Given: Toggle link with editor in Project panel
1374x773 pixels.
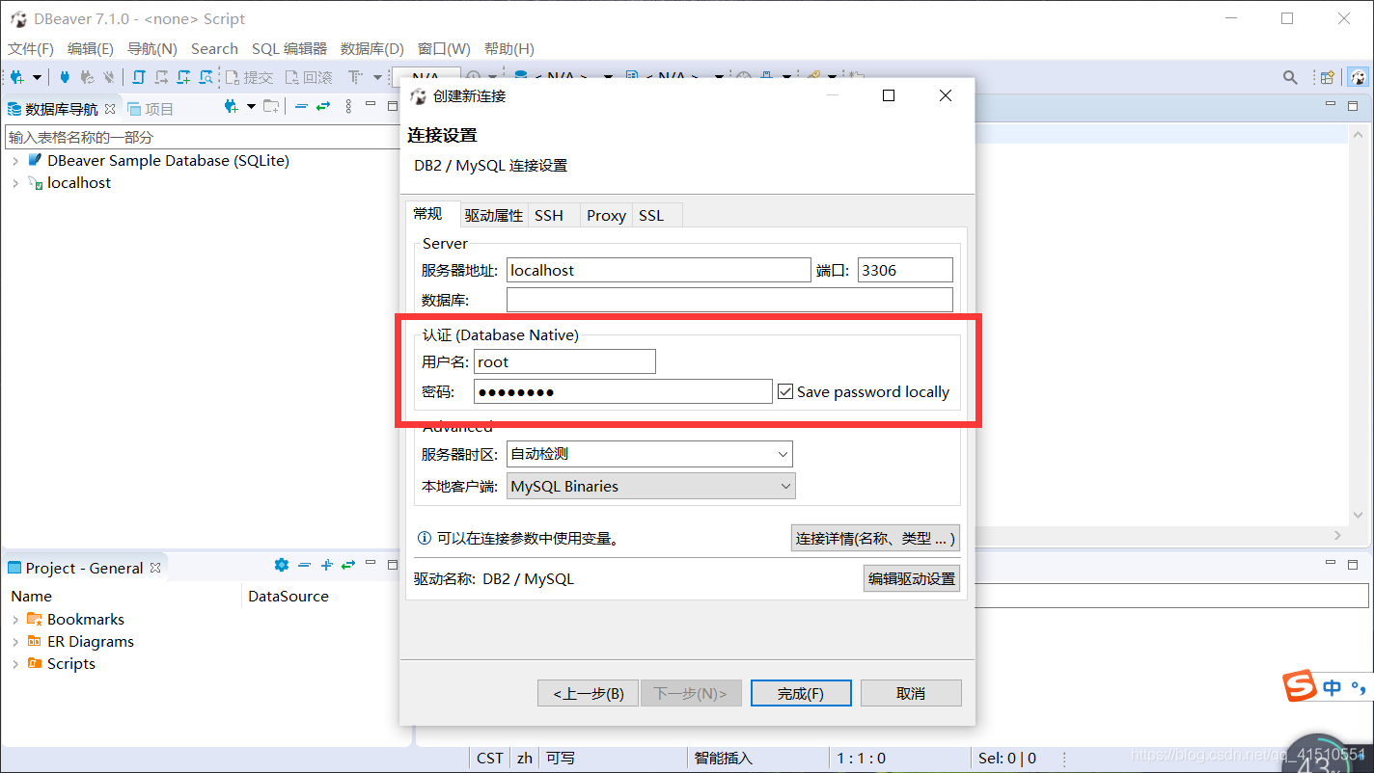Looking at the screenshot, I should point(348,565).
